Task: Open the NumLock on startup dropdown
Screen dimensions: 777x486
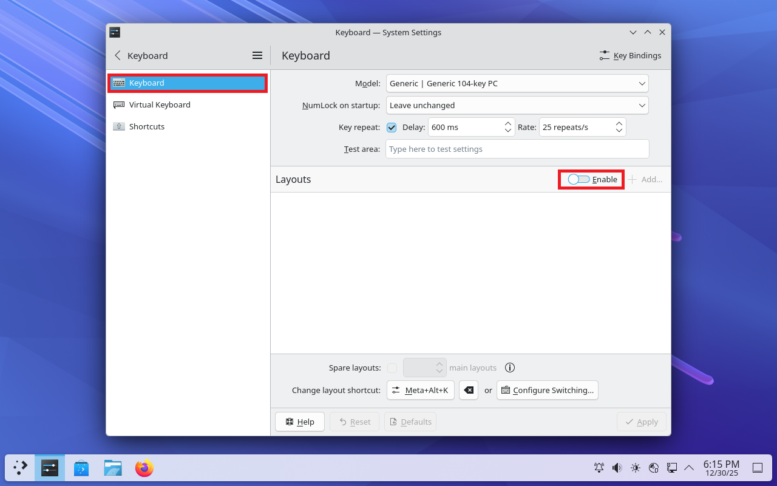Action: (x=517, y=105)
